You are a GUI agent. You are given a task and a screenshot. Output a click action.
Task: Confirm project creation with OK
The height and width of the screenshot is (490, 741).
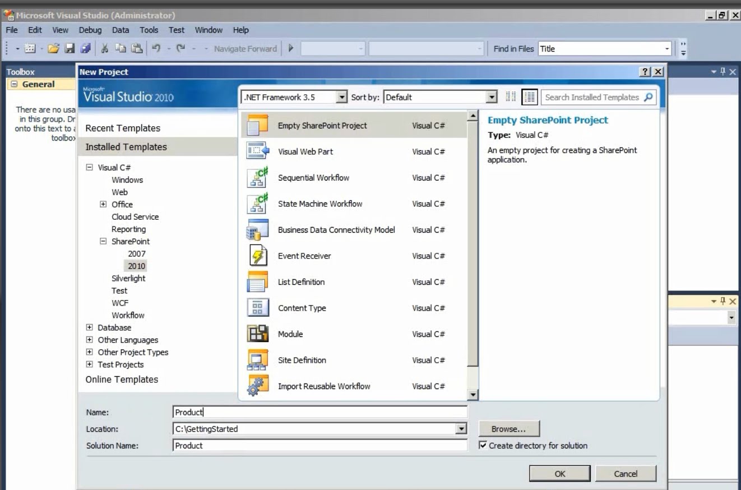pos(559,473)
